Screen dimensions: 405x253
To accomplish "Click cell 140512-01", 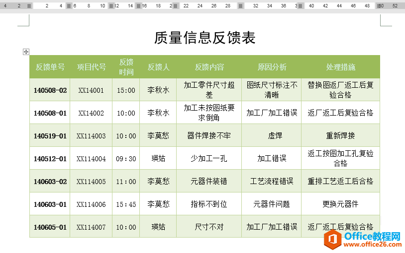I will pos(50,158).
